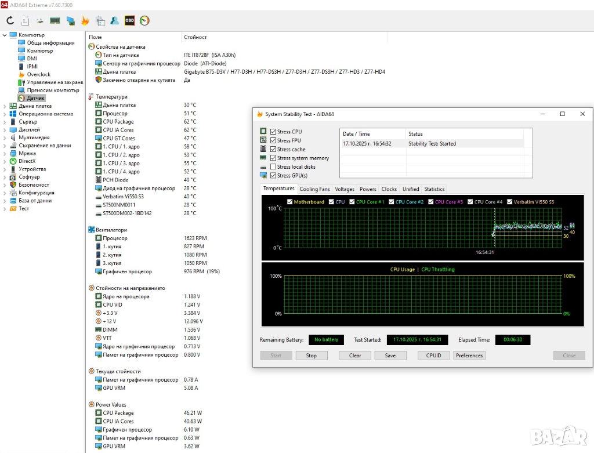Click the flame stability test toolbar icon
This screenshot has height=453, width=594.
click(x=85, y=21)
